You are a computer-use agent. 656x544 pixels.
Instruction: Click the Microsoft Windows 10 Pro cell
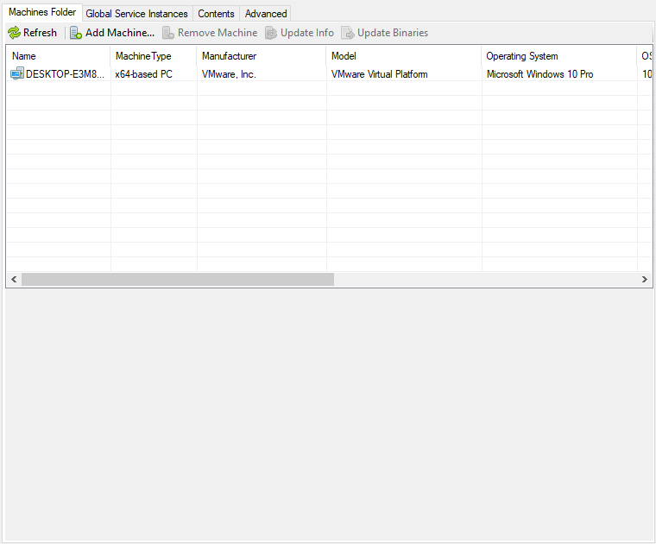tap(539, 74)
